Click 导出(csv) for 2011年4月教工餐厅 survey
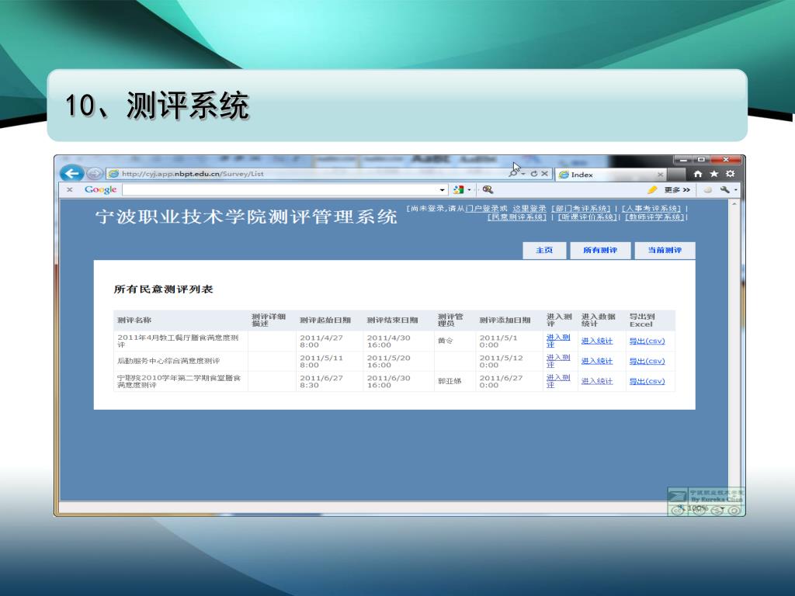795x596 pixels. [x=647, y=341]
